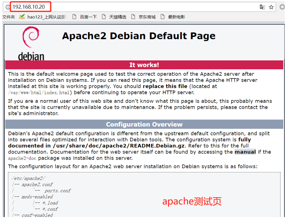Click the Apache2 Debian Default Page heading
The height and width of the screenshot is (220, 285).
point(139,36)
